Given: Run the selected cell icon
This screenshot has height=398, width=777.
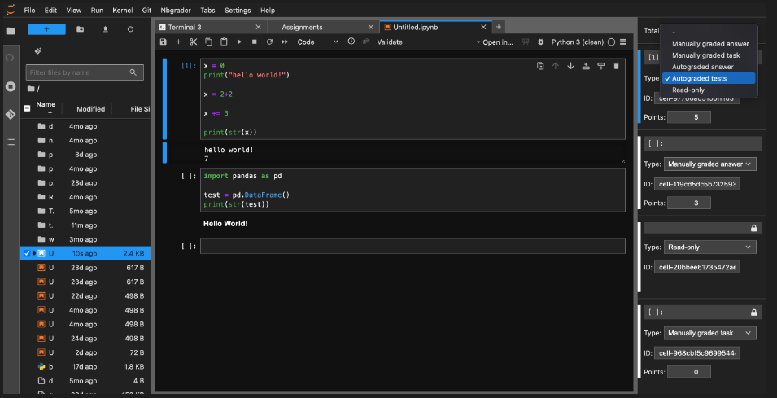Looking at the screenshot, I should [x=239, y=42].
